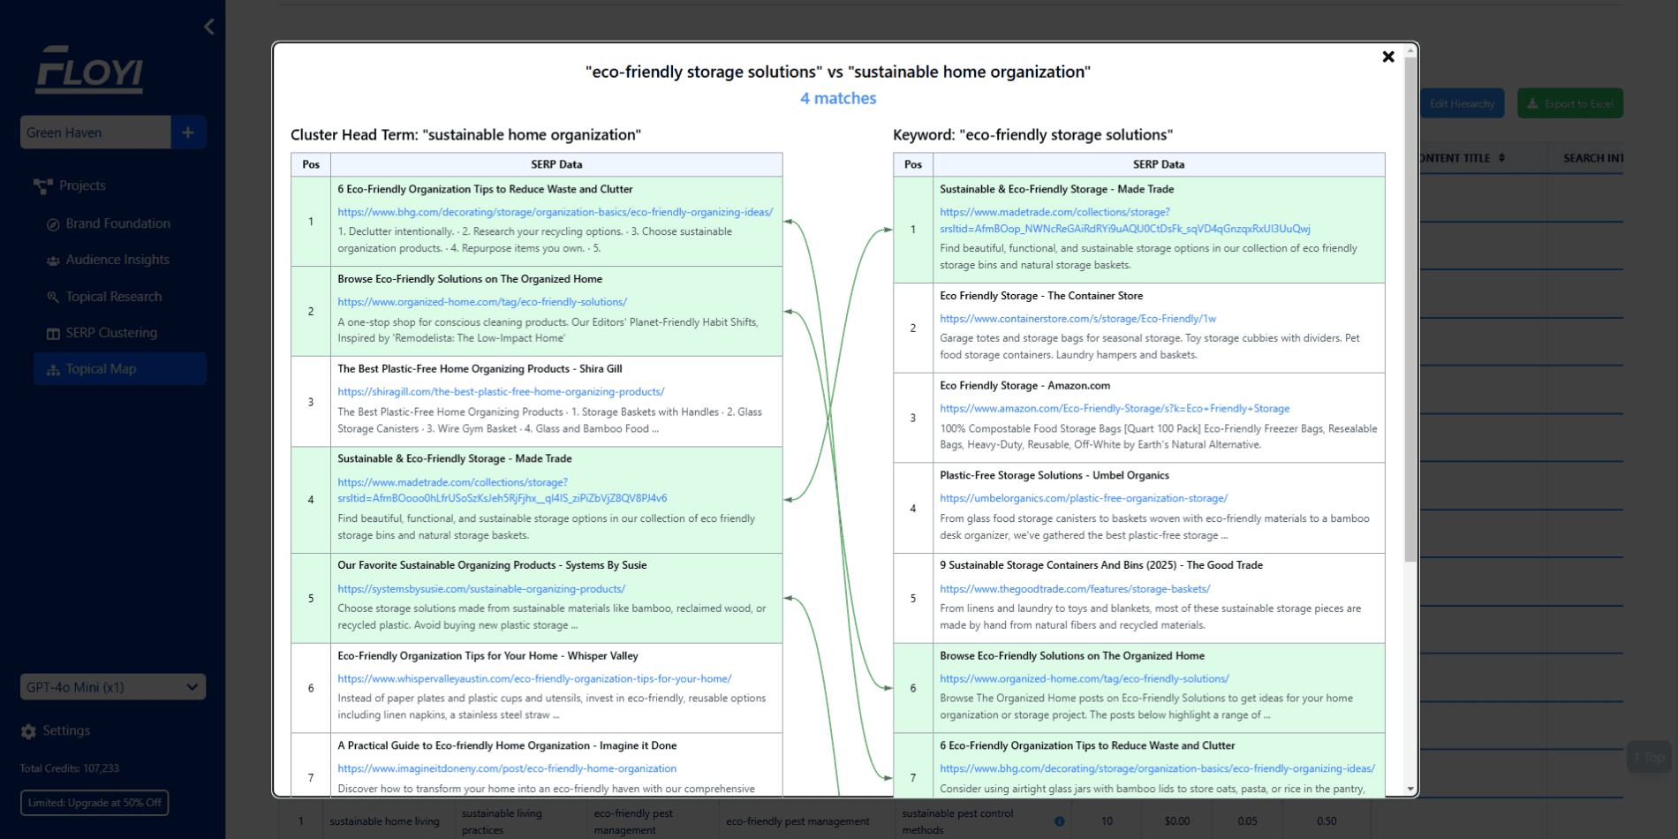The image size is (1678, 839).
Task: Click the Search Intent column header
Action: click(1593, 158)
